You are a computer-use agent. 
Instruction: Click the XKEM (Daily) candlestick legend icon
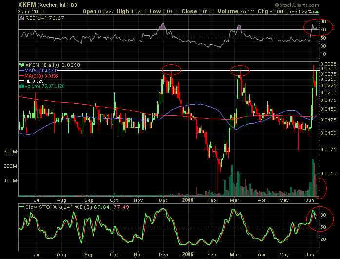coord(21,65)
